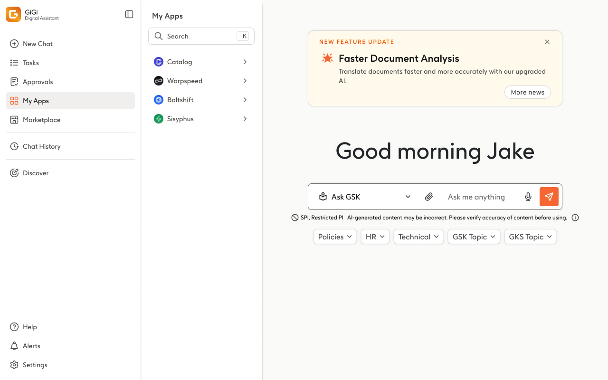Click the Warpspeed app icon
Viewport: 608px width, 380px height.
click(x=159, y=81)
